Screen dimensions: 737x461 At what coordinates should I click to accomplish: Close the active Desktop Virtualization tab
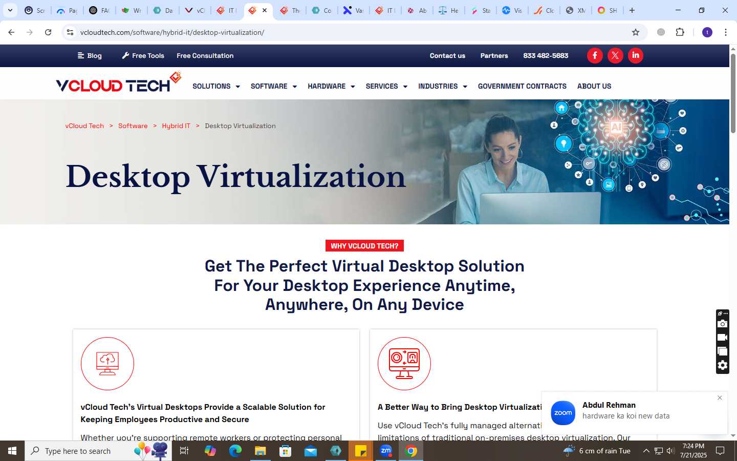pos(265,10)
